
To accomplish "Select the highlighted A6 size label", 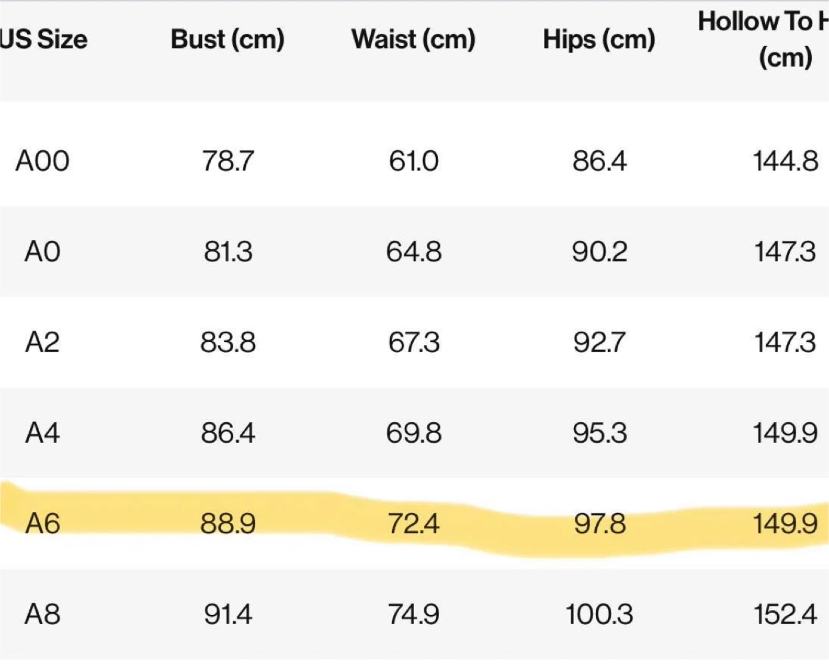I will [43, 523].
